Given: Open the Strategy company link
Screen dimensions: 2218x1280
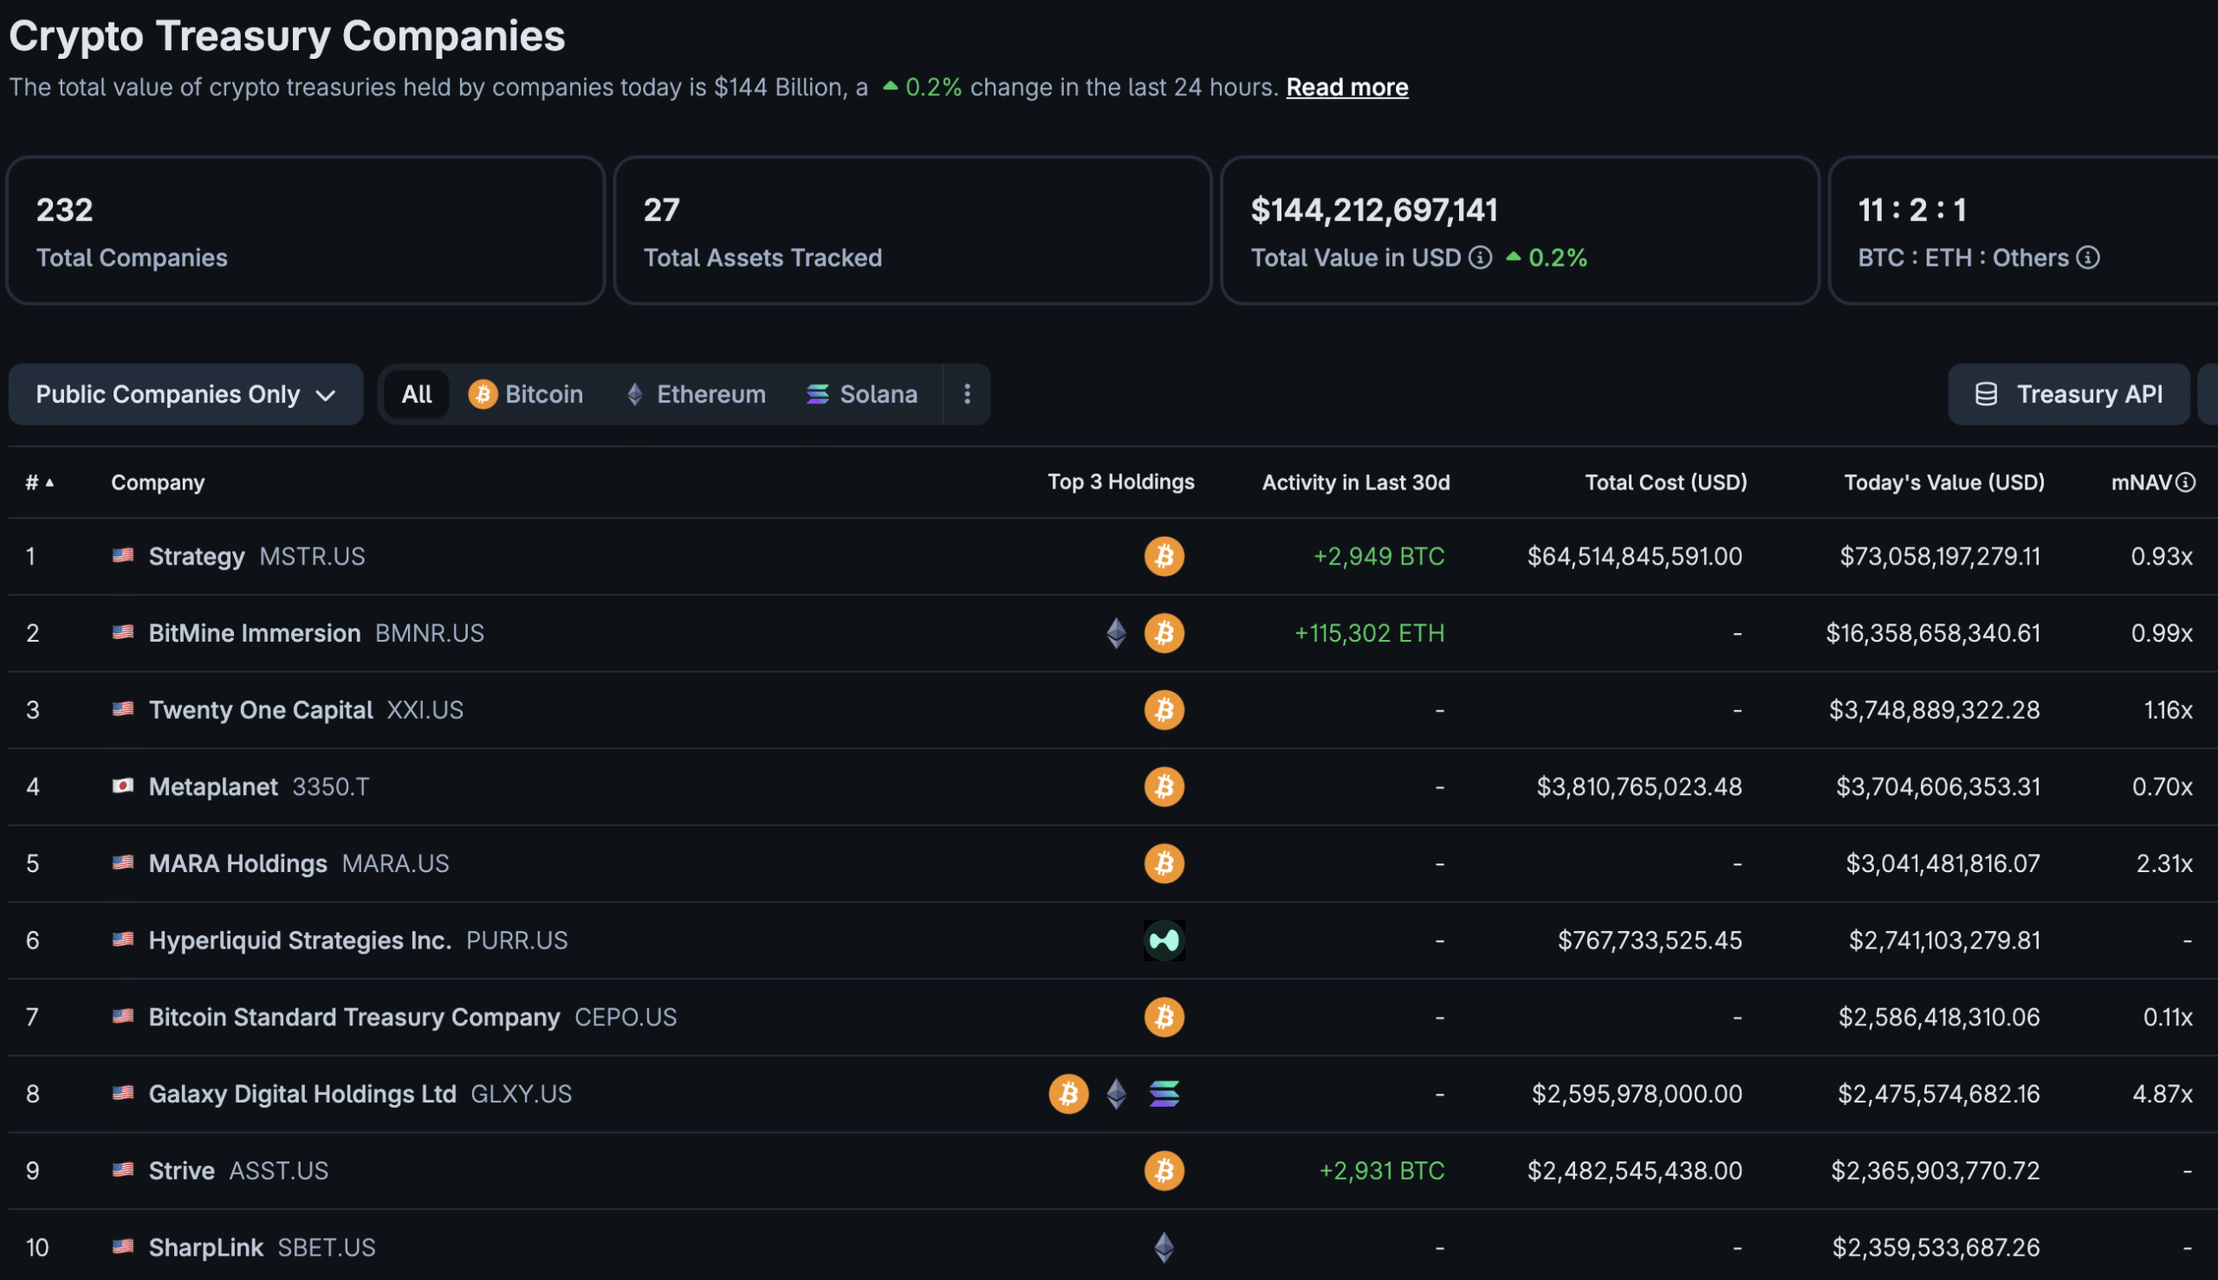Looking at the screenshot, I should (x=196, y=557).
